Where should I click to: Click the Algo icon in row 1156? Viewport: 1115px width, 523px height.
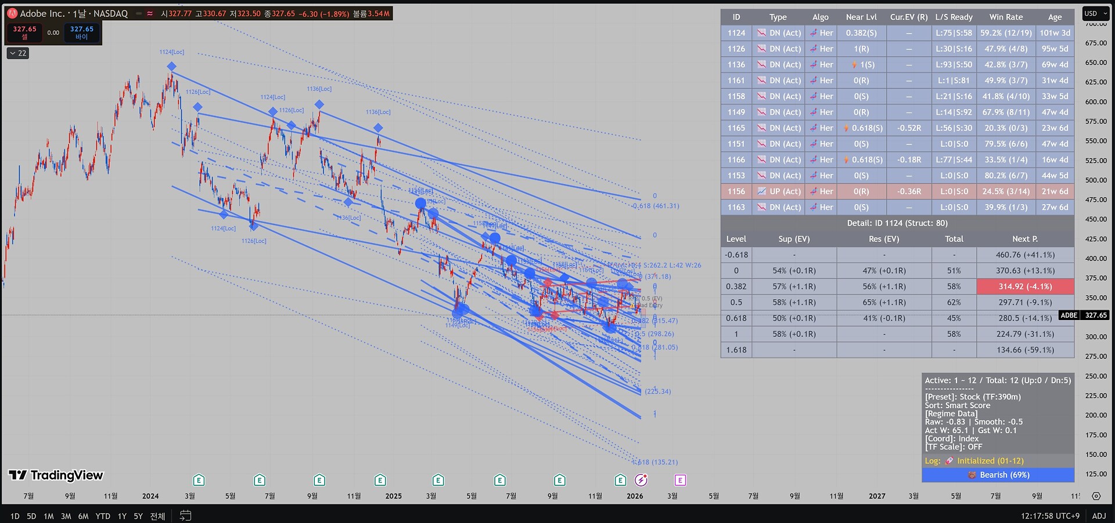(814, 191)
